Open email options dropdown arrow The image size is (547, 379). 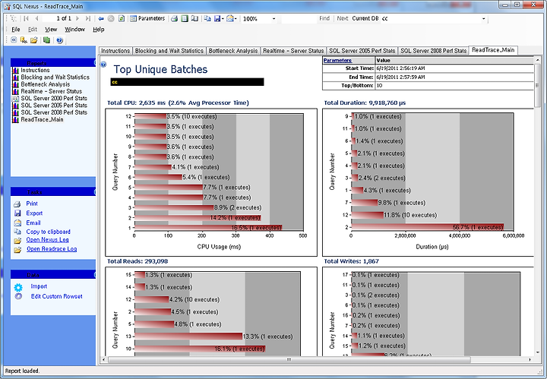point(236,18)
